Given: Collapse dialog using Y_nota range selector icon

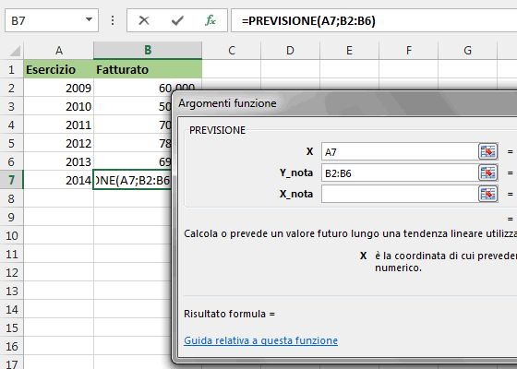Looking at the screenshot, I should pos(488,173).
